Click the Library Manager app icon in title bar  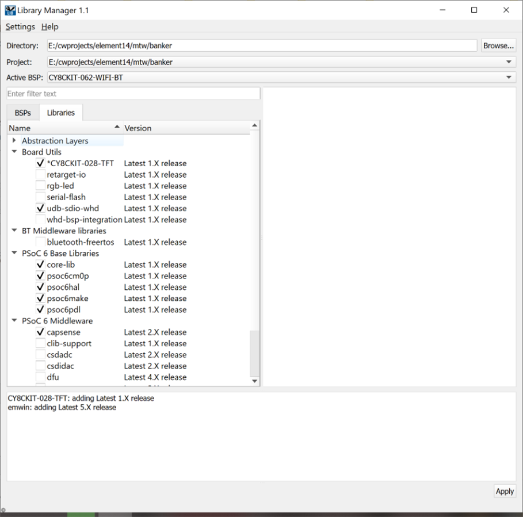[10, 10]
